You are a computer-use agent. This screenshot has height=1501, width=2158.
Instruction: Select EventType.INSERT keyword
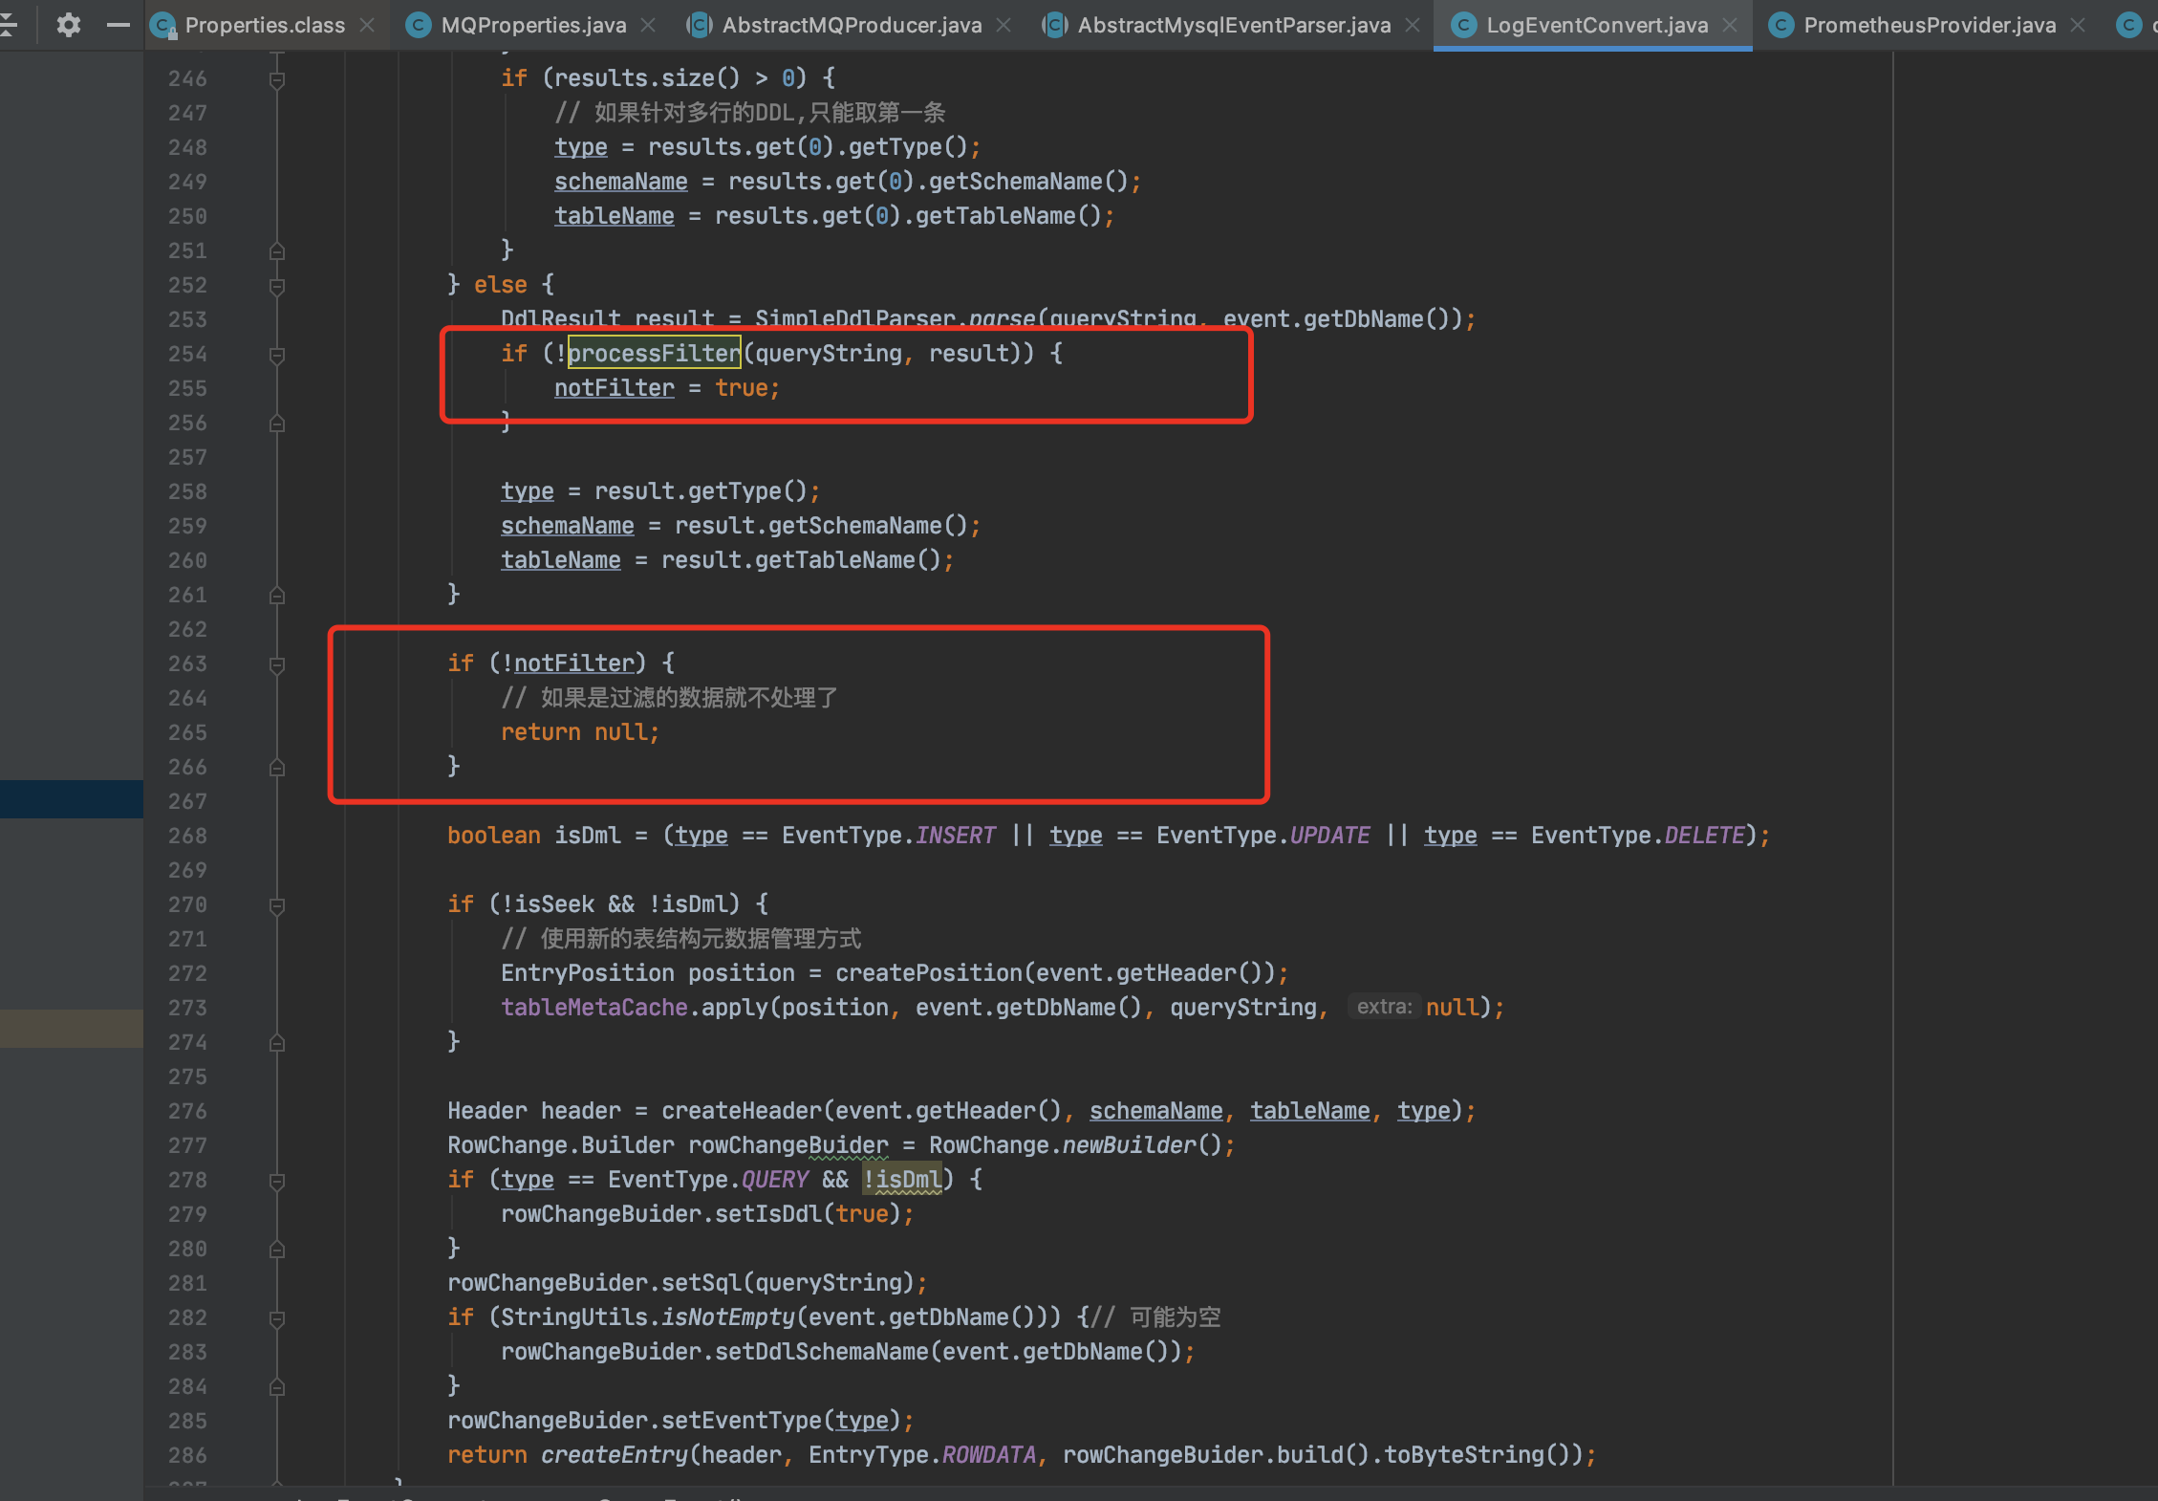point(960,835)
